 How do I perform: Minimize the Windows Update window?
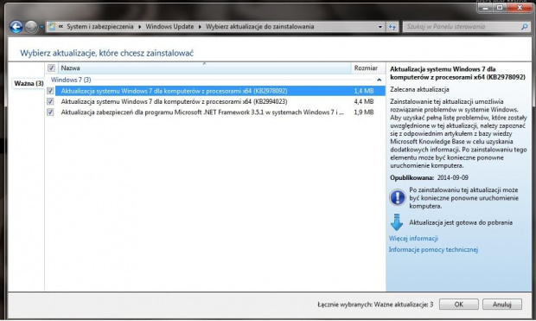tap(485, 8)
